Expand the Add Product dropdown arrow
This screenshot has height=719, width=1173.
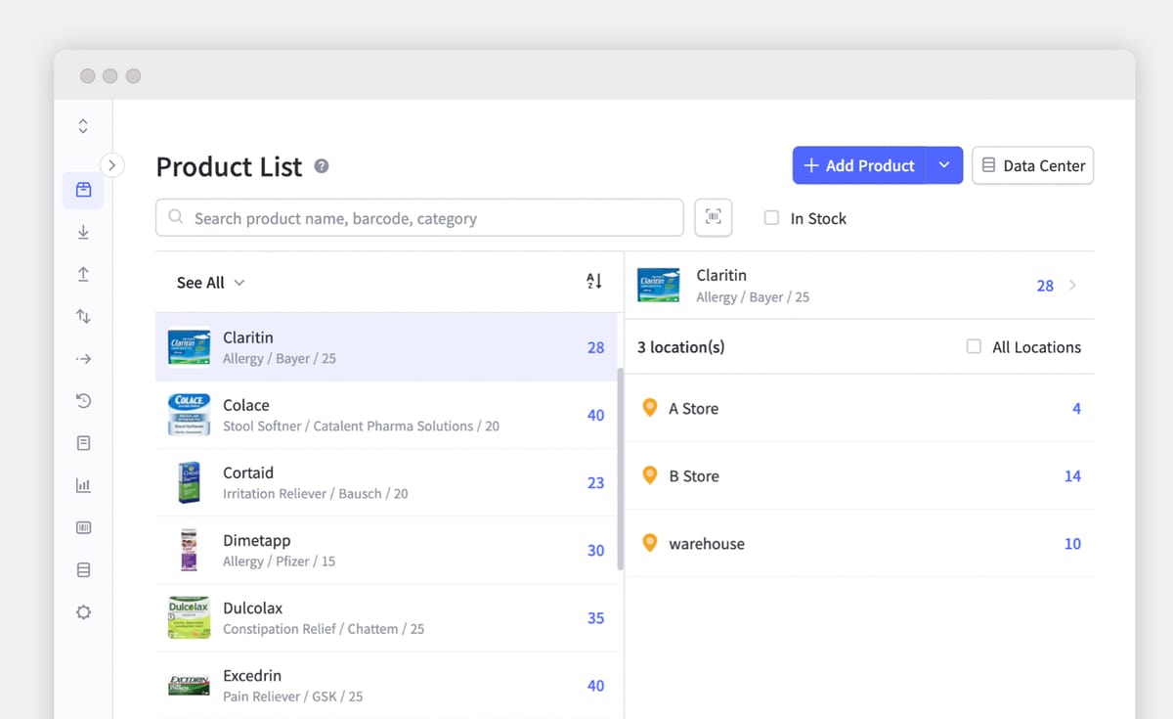pyautogui.click(x=944, y=165)
